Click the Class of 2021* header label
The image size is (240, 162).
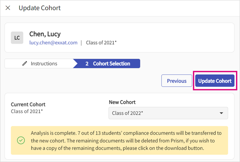pyautogui.click(x=101, y=42)
